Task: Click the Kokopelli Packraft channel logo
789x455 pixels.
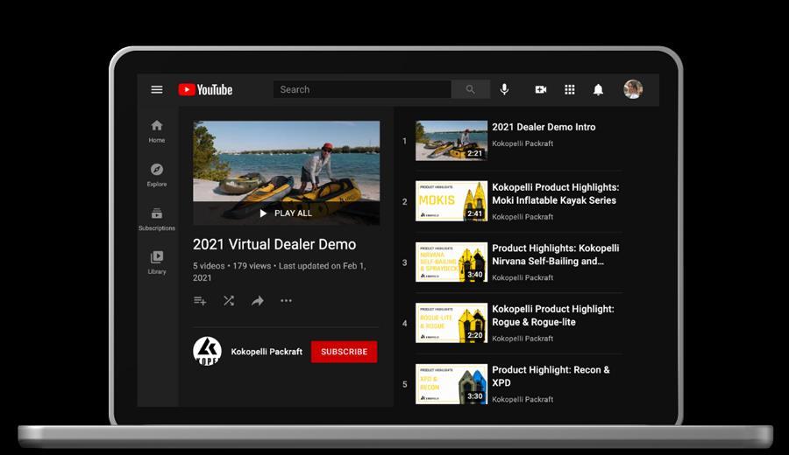Action: click(207, 351)
